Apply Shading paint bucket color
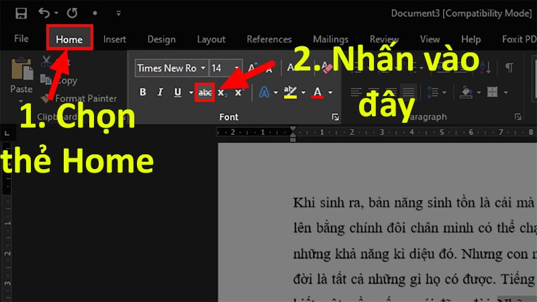 (x=467, y=92)
